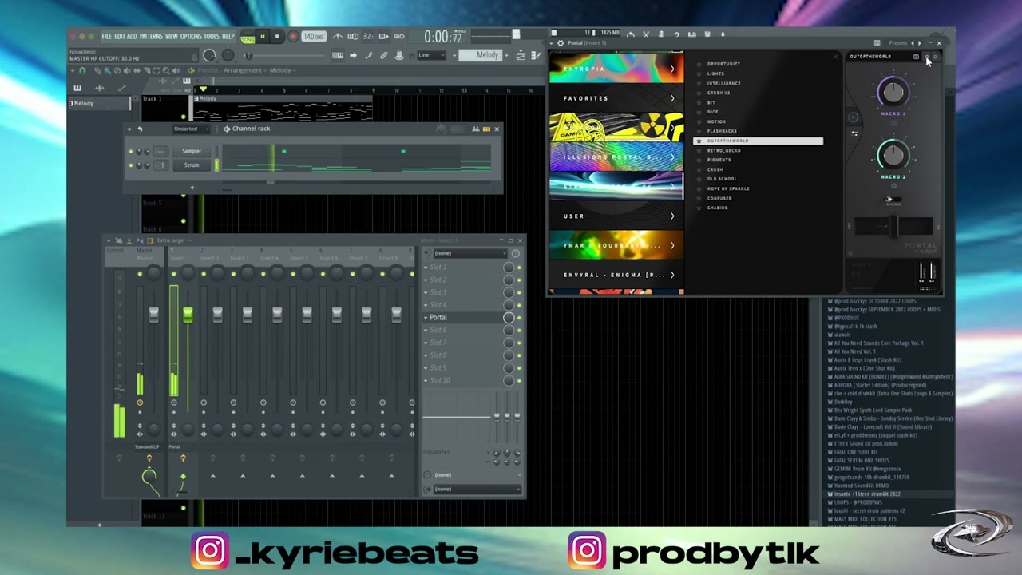The image size is (1022, 575).
Task: Stop playback in the transport
Action: pyautogui.click(x=277, y=37)
